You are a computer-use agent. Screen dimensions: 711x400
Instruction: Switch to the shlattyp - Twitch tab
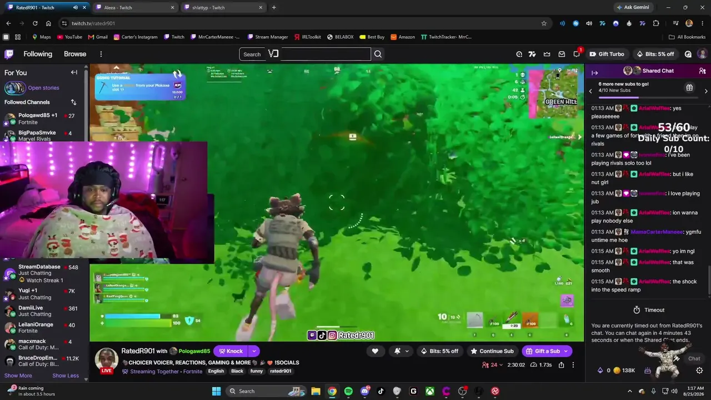(224, 7)
